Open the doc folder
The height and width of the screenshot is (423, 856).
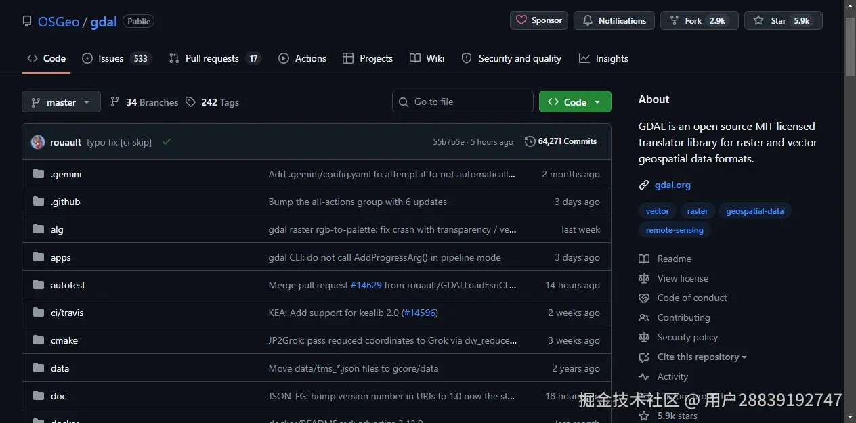tap(59, 396)
